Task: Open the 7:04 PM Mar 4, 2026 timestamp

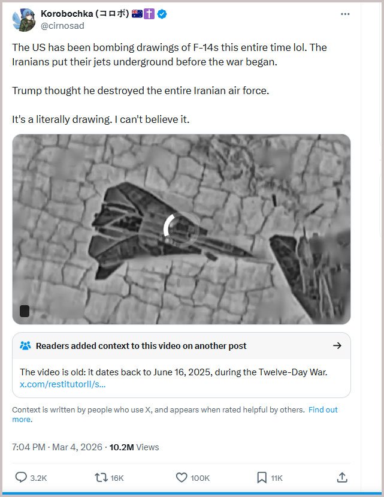Action: pyautogui.click(x=57, y=447)
